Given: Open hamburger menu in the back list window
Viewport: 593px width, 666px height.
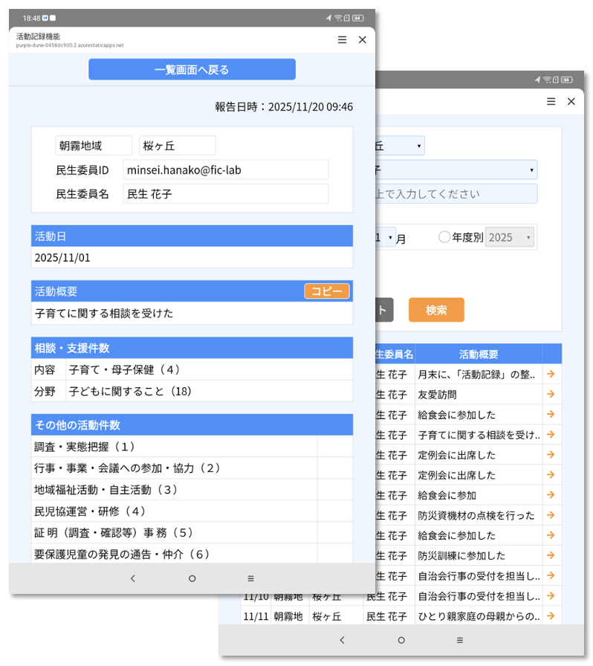Looking at the screenshot, I should [551, 101].
